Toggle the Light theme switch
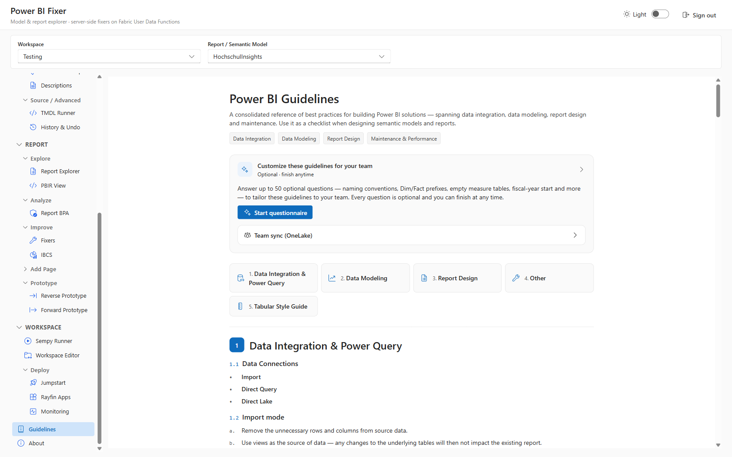Screen dimensions: 732x457 [x=660, y=14]
